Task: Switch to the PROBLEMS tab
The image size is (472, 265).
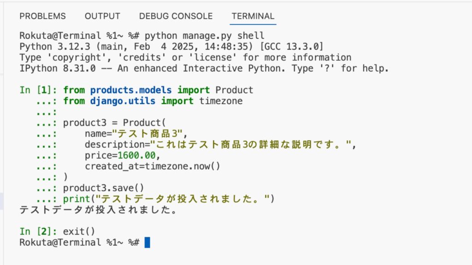Action: [x=42, y=16]
